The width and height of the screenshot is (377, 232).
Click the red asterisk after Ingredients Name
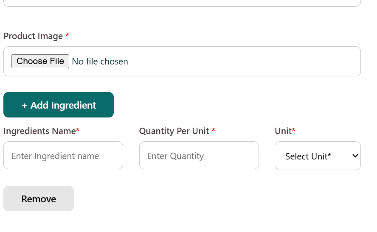[x=78, y=131]
